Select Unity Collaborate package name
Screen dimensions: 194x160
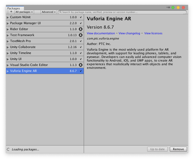[23, 47]
